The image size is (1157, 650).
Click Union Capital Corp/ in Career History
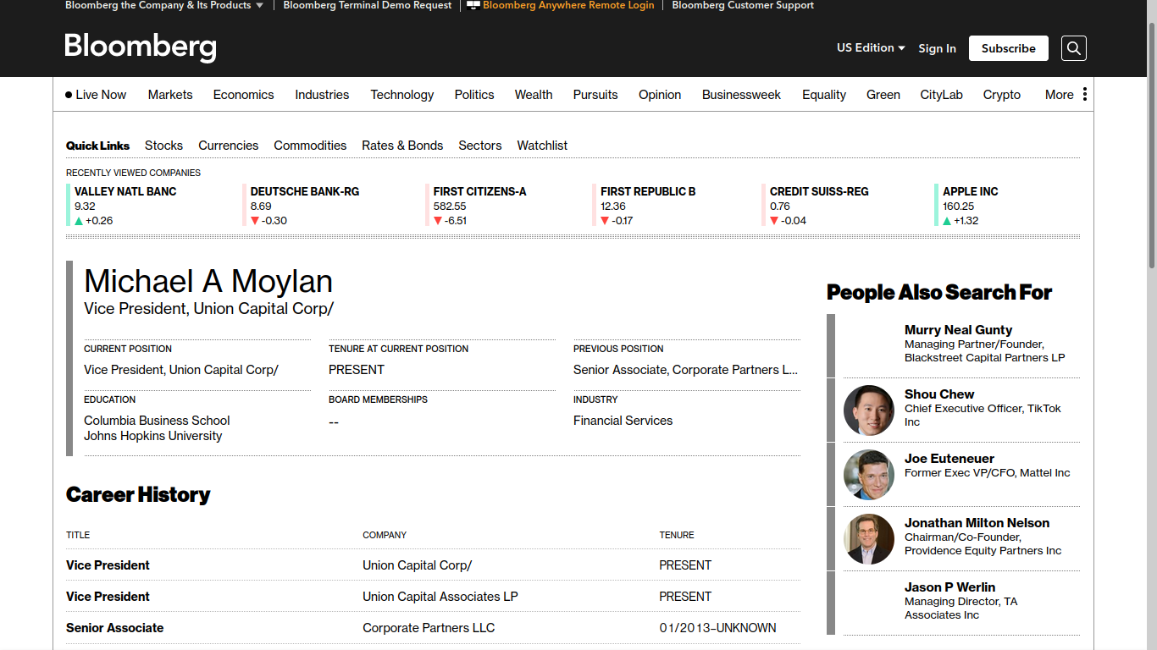[x=418, y=565]
